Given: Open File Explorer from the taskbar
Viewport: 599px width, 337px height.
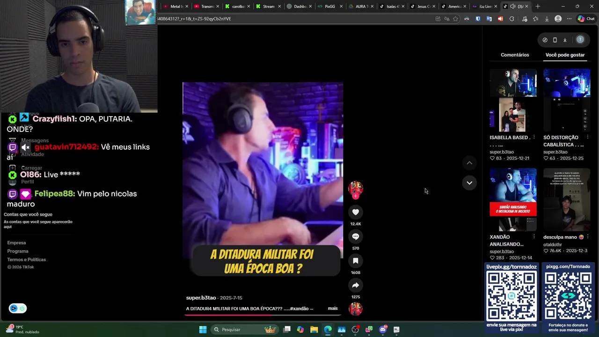Looking at the screenshot, I should (314, 330).
